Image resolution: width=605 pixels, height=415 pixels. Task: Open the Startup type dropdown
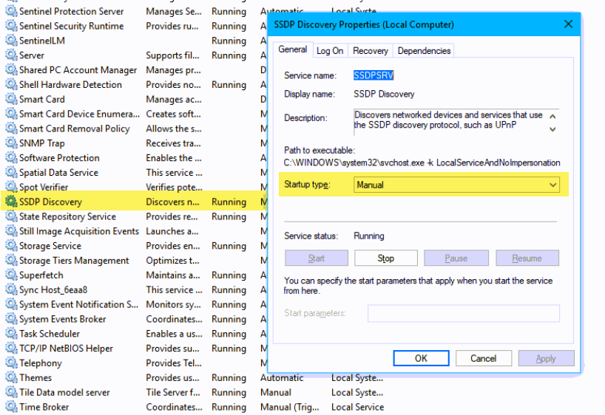click(456, 185)
